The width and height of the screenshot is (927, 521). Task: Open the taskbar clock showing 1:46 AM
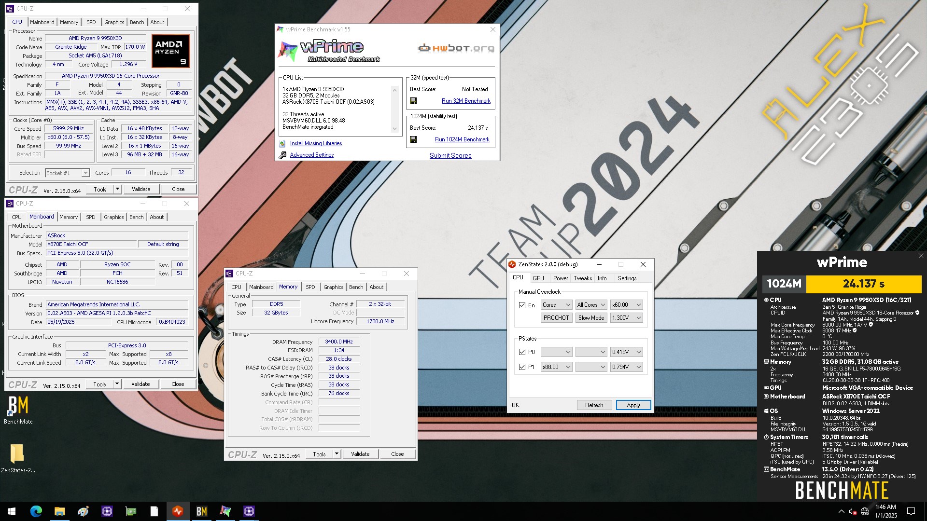(x=885, y=511)
